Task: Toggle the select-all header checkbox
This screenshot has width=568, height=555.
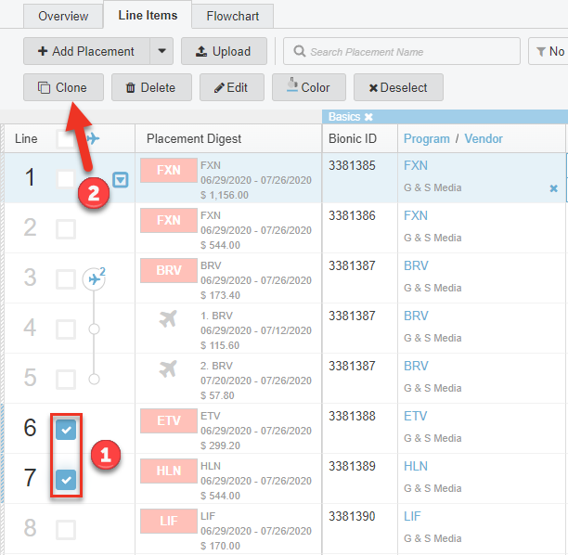Action: [x=66, y=139]
